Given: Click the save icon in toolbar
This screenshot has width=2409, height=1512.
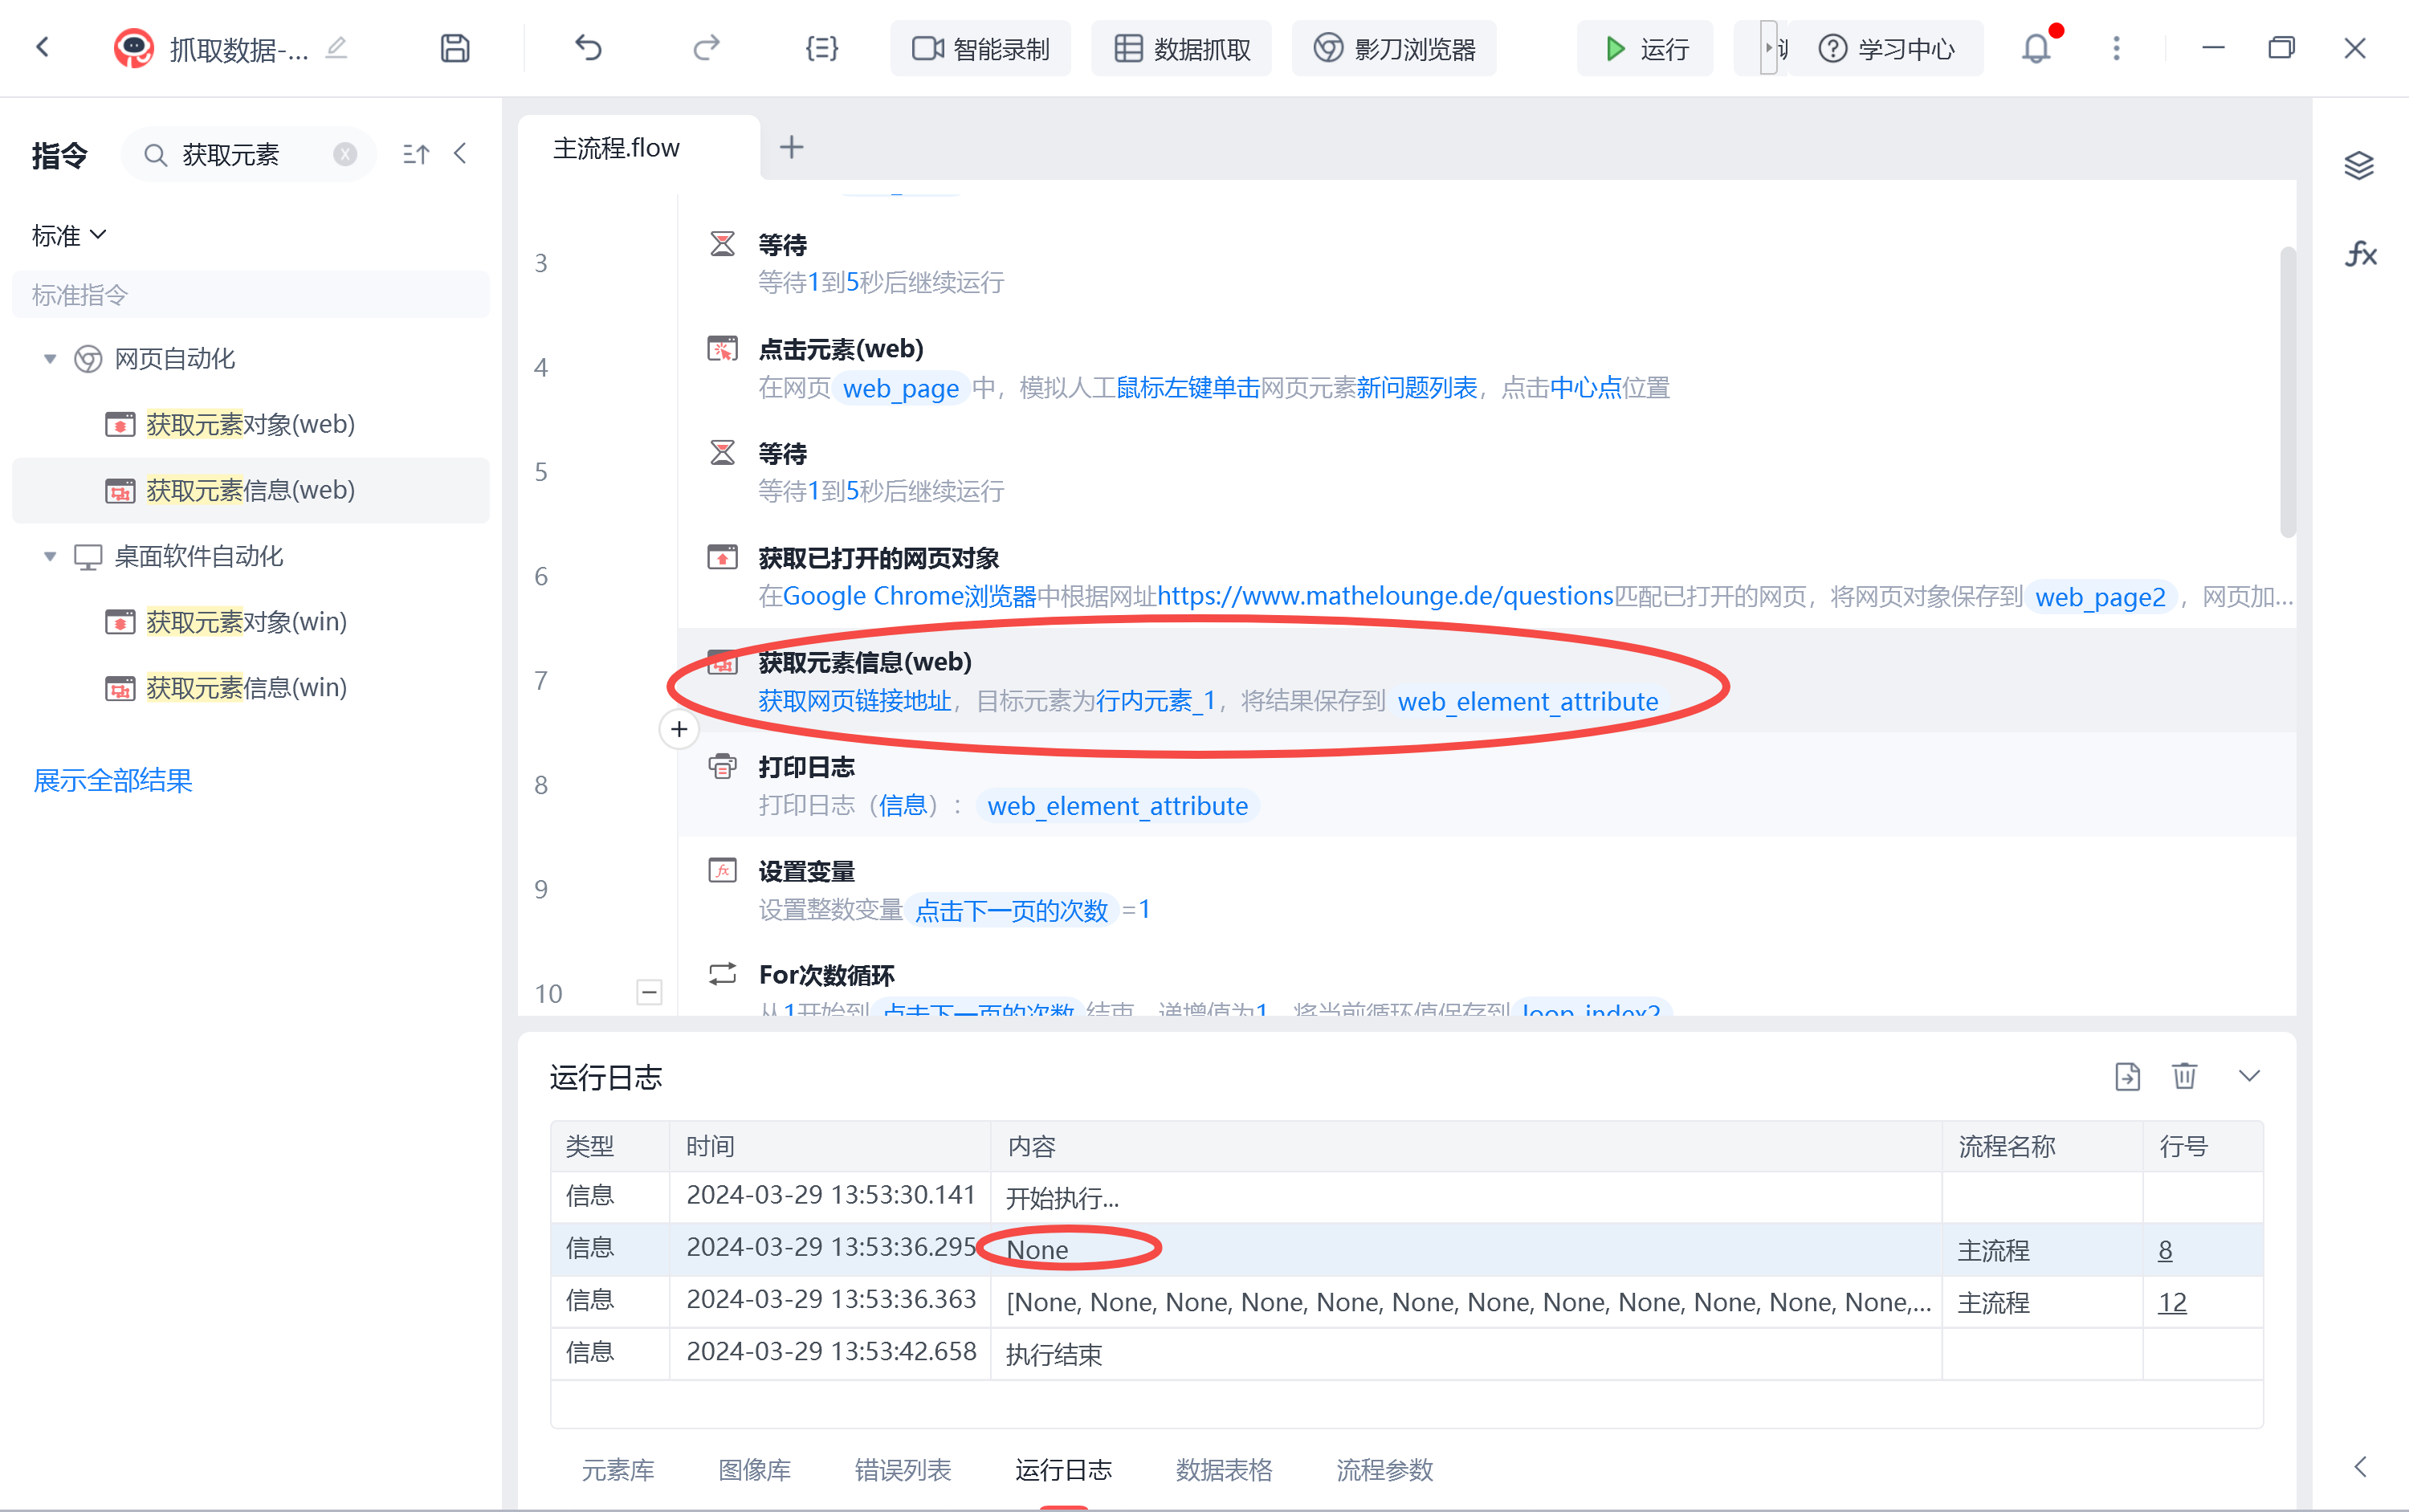Looking at the screenshot, I should [455, 48].
